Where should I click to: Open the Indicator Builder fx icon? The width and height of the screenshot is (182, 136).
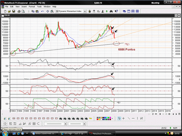coord(98,11)
